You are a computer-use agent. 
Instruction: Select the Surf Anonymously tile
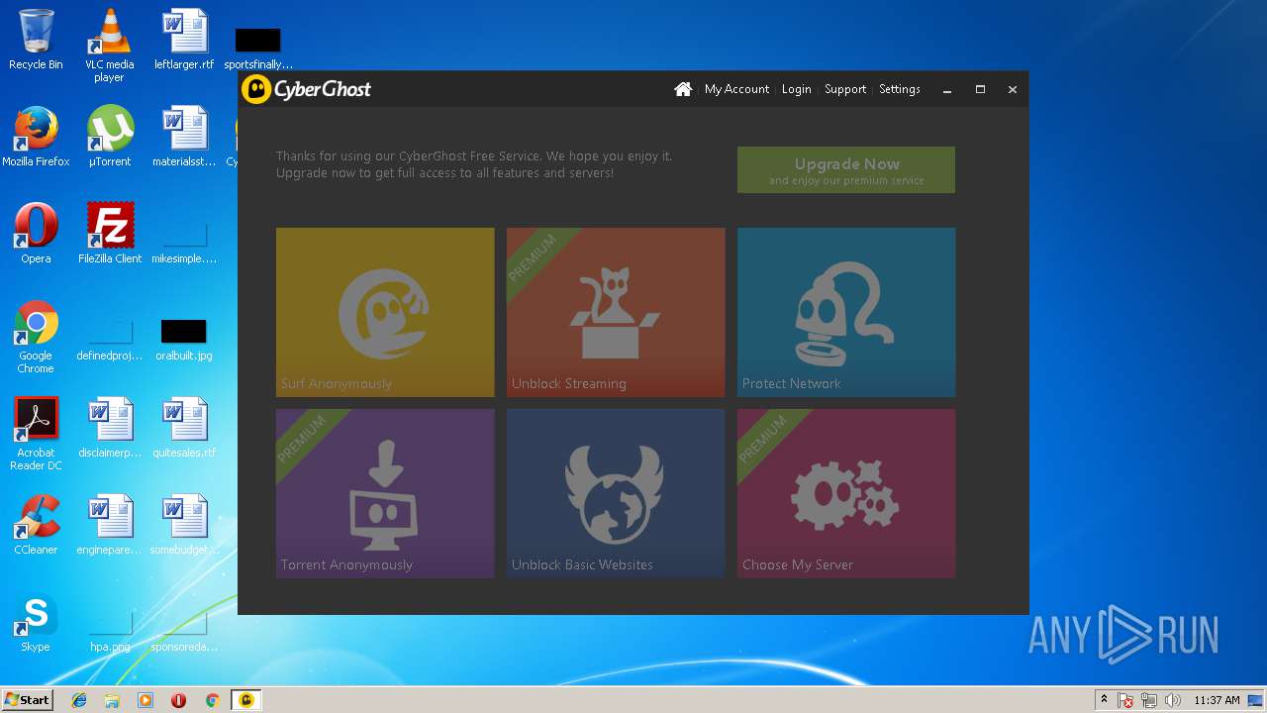[385, 312]
